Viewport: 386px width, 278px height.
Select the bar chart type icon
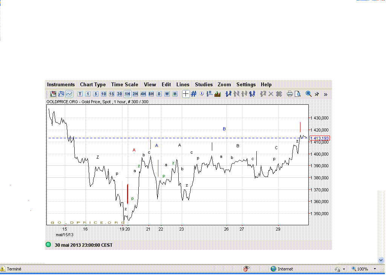(61, 94)
